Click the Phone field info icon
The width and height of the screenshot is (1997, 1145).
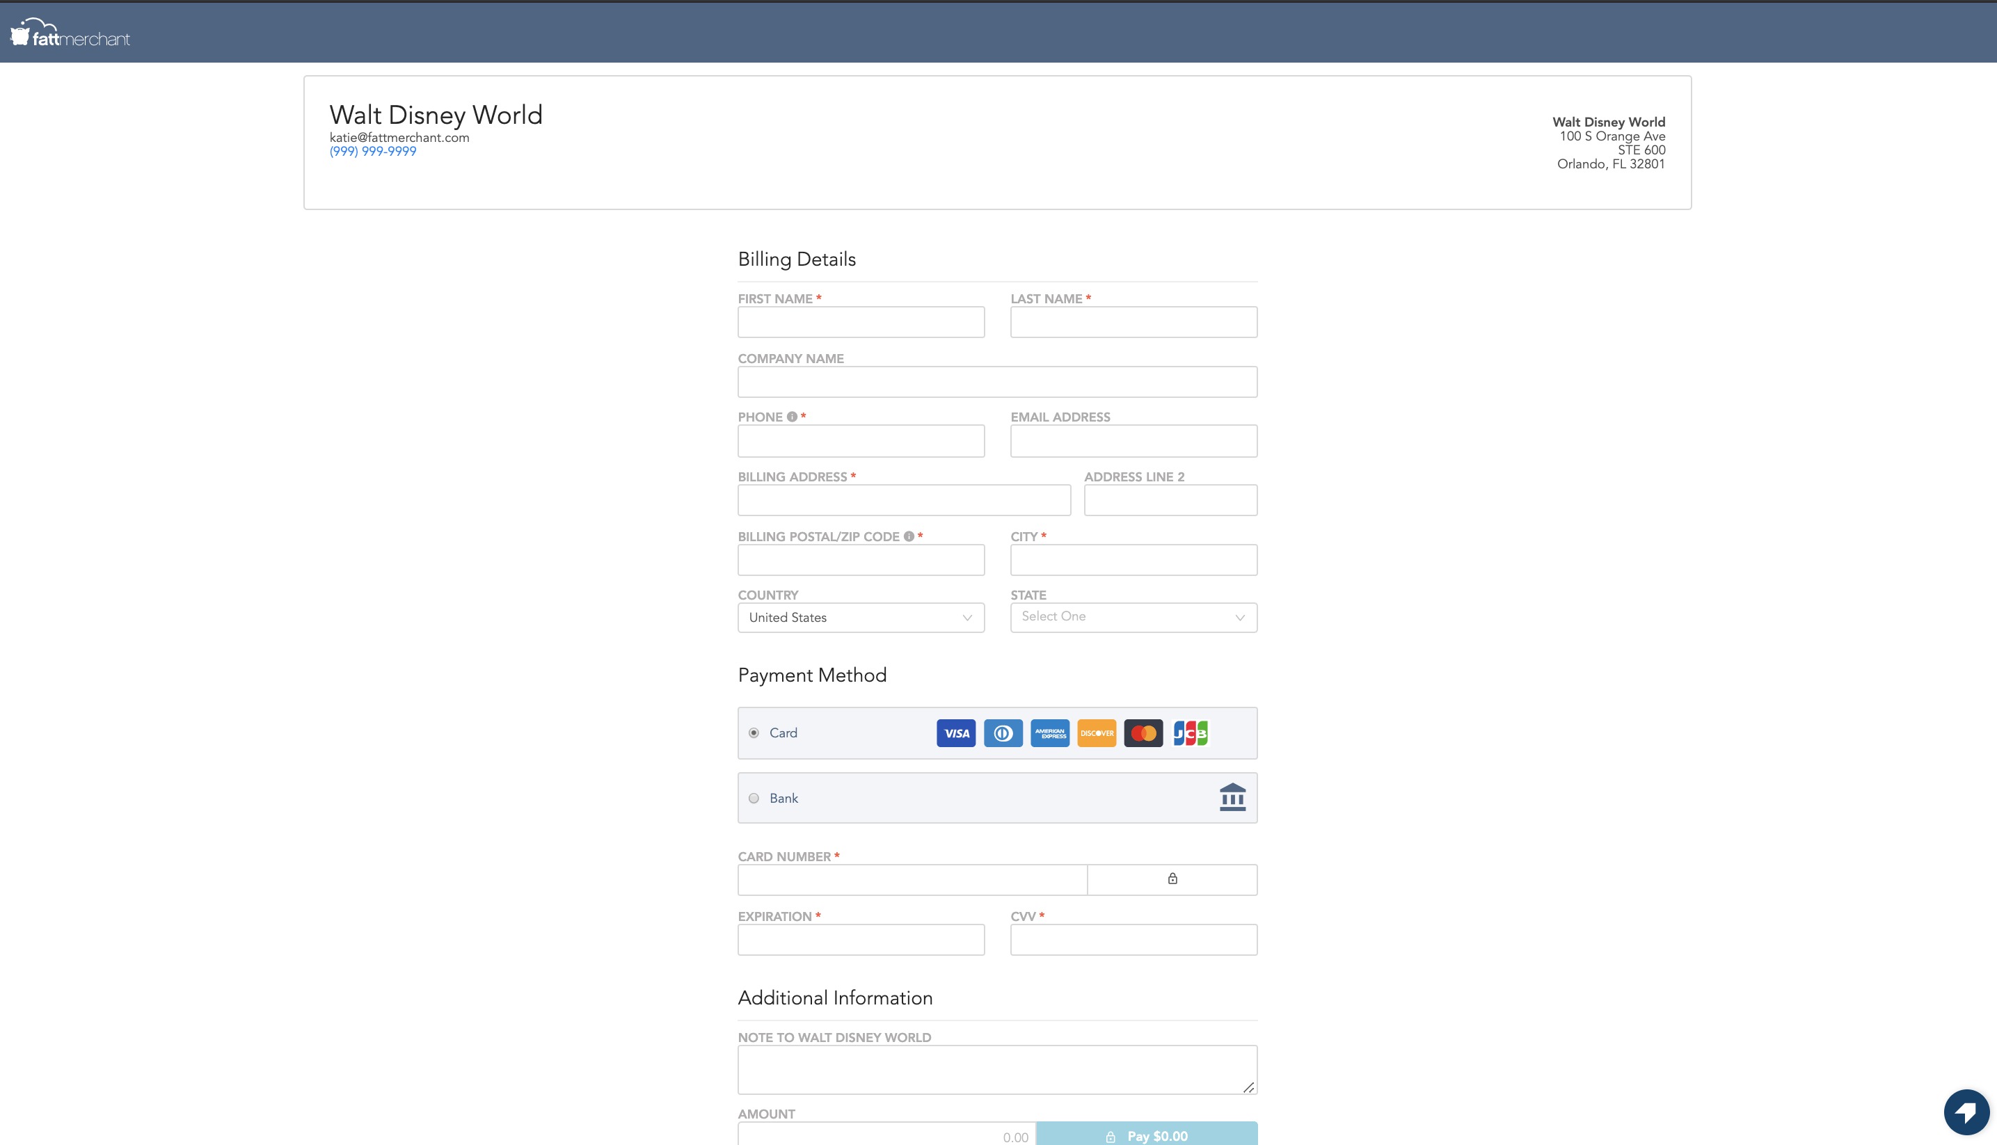(x=792, y=417)
